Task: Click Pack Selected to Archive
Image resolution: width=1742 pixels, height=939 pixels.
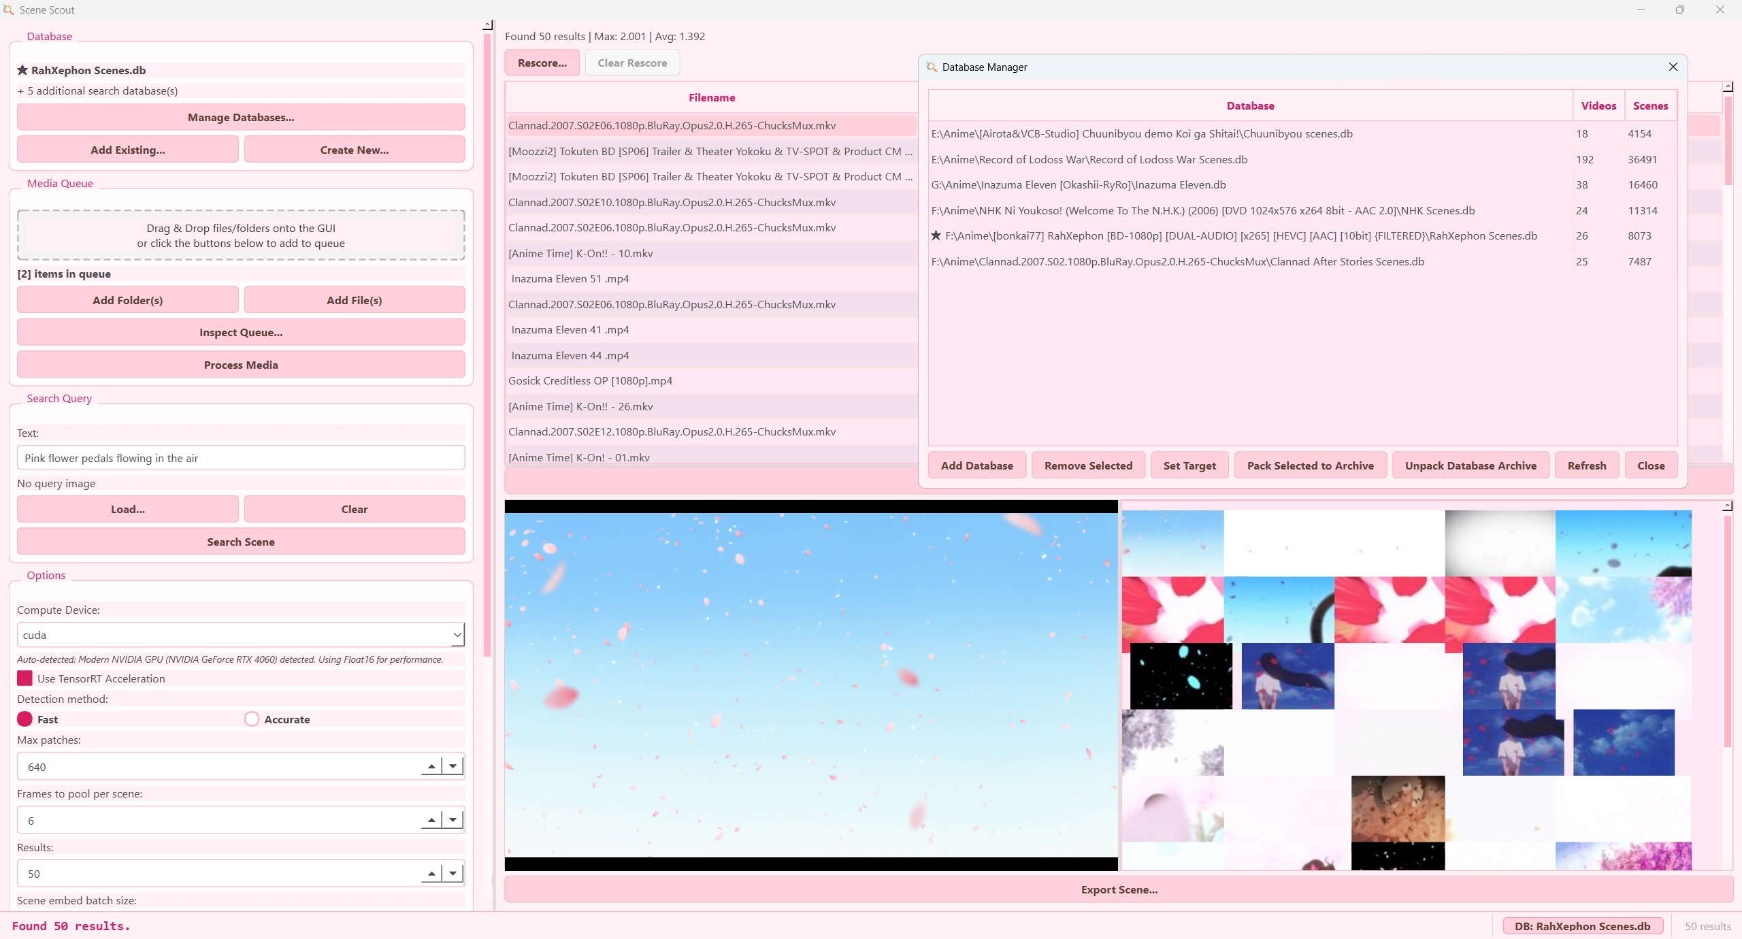Action: pos(1310,465)
